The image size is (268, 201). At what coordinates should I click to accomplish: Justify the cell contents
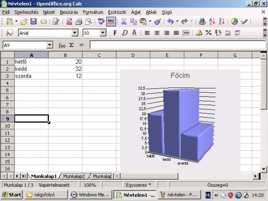(176, 33)
